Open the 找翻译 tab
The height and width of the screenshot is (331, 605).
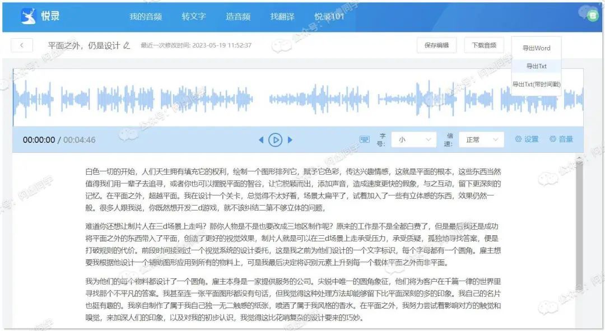pyautogui.click(x=282, y=17)
